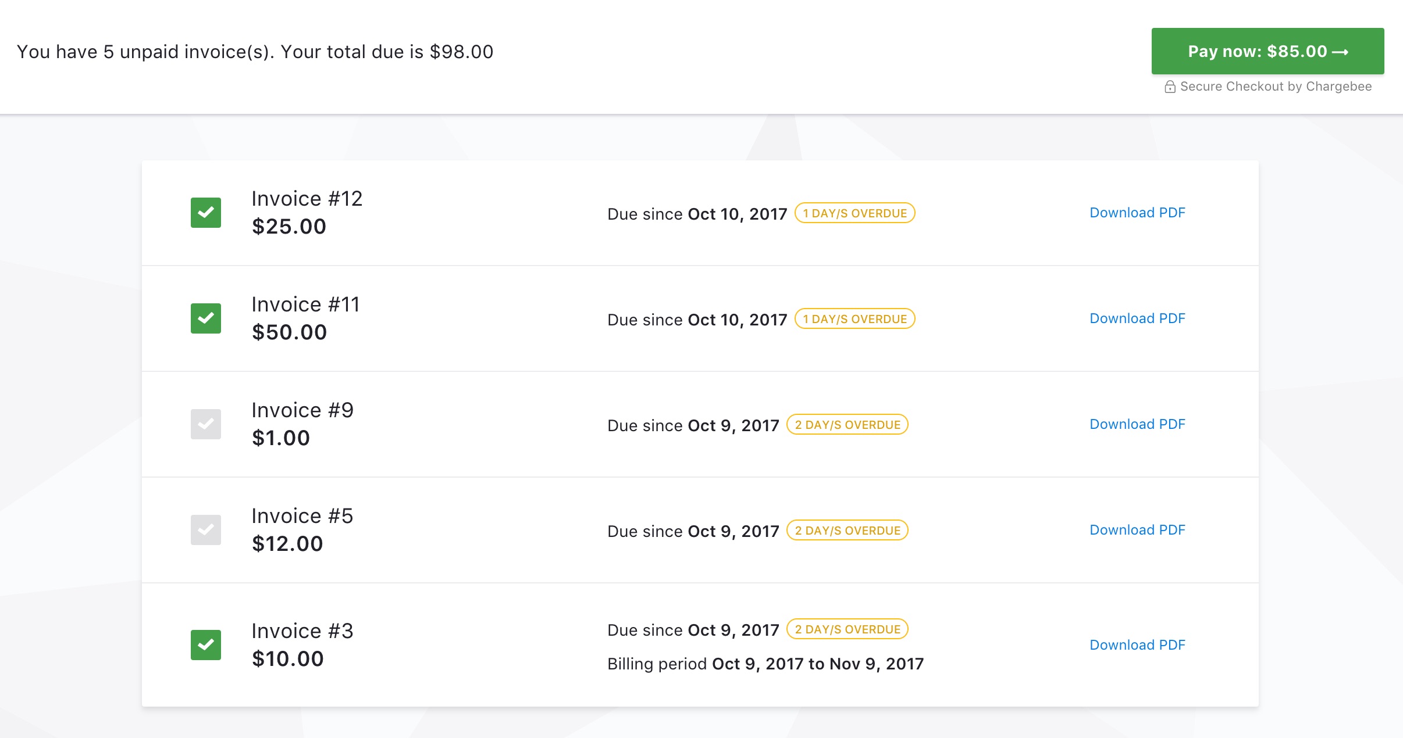Select the Invoice #9 checkbox
Viewport: 1403px width, 738px height.
coord(206,424)
